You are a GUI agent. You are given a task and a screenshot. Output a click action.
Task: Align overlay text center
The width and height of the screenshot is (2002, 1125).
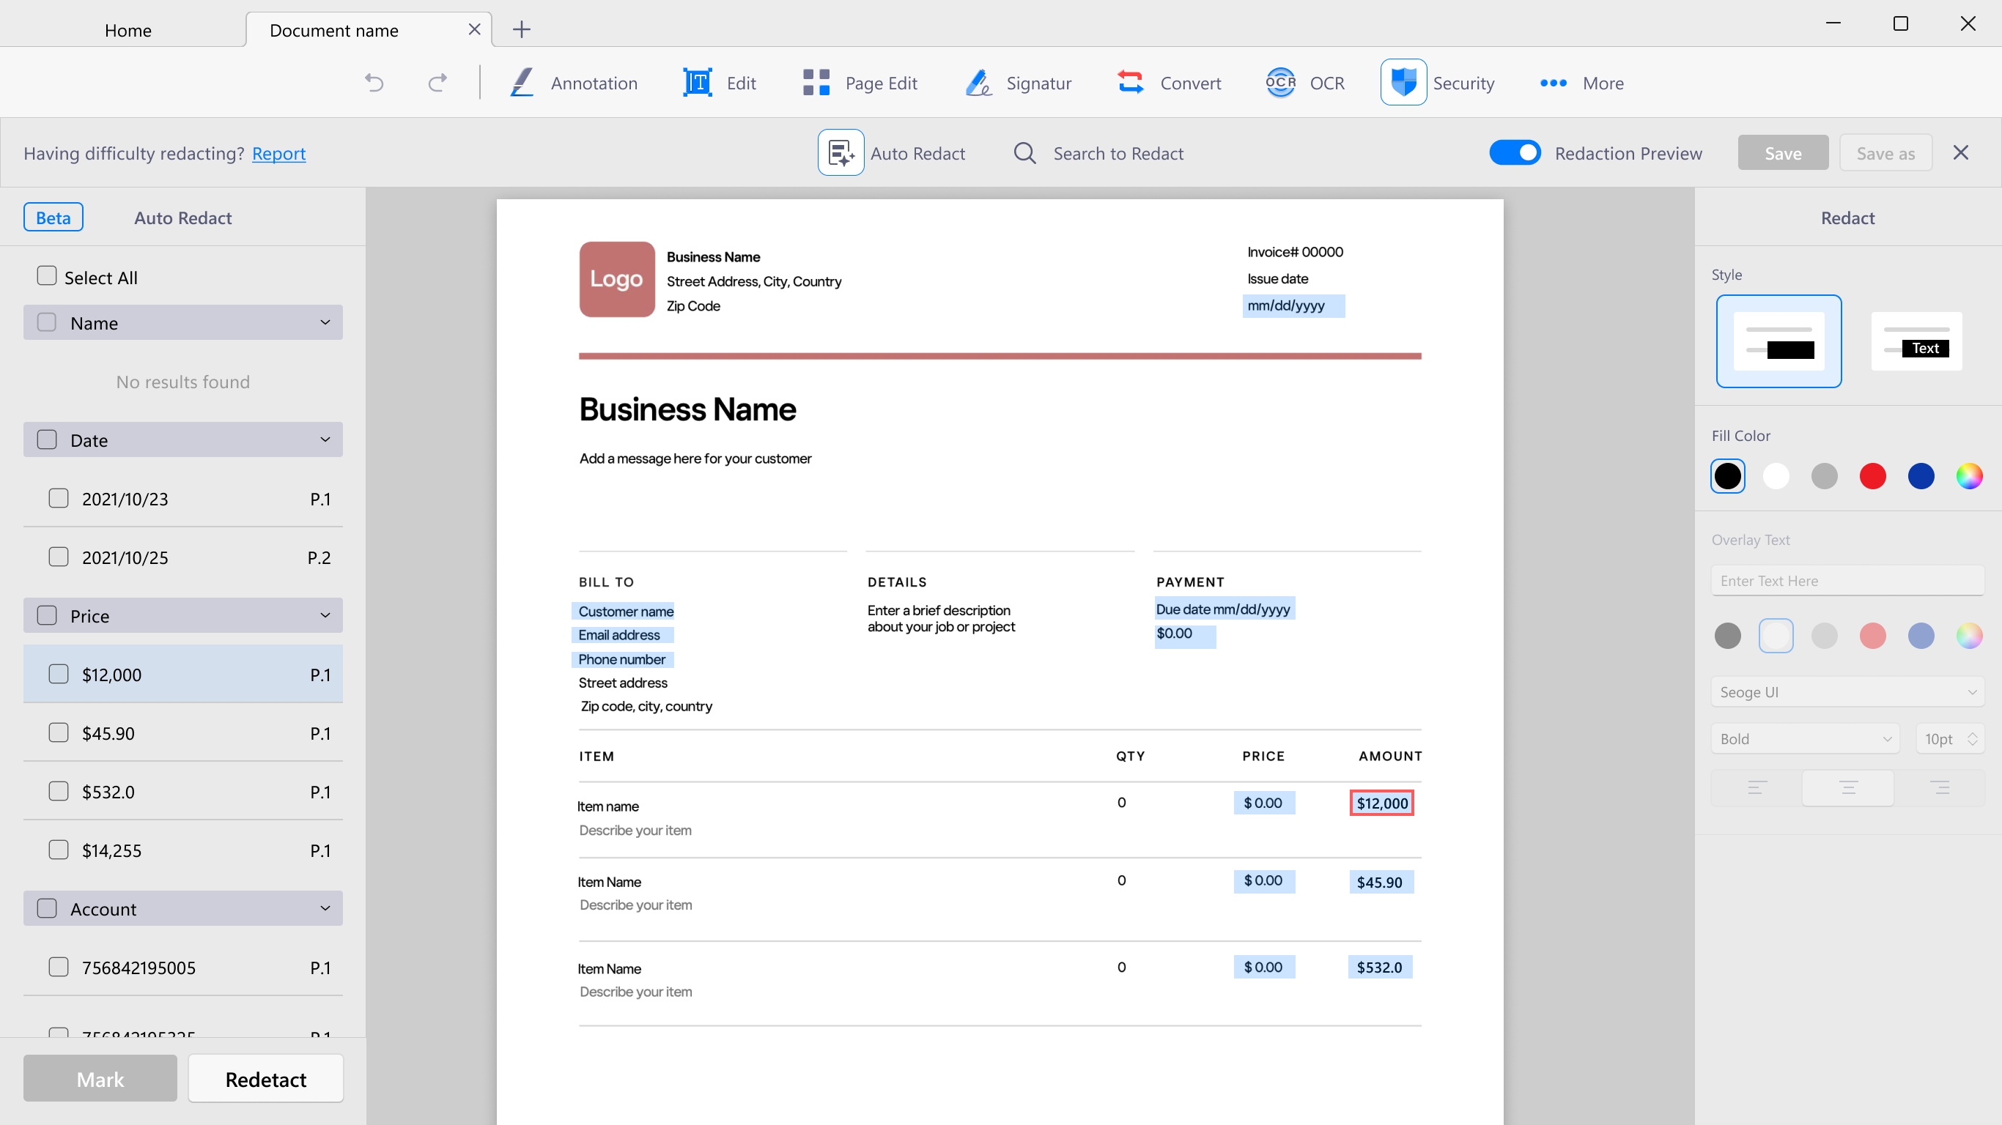(x=1847, y=788)
